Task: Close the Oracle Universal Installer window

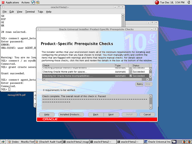Action: point(155,29)
